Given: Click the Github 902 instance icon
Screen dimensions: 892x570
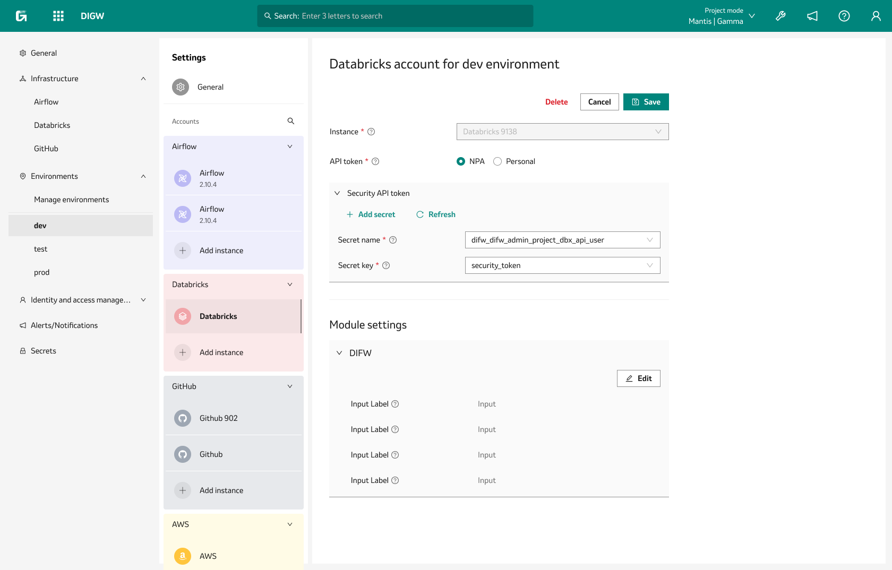Looking at the screenshot, I should [x=183, y=418].
